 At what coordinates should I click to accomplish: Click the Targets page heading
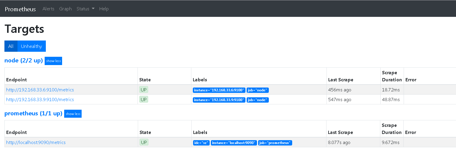pyautogui.click(x=24, y=29)
